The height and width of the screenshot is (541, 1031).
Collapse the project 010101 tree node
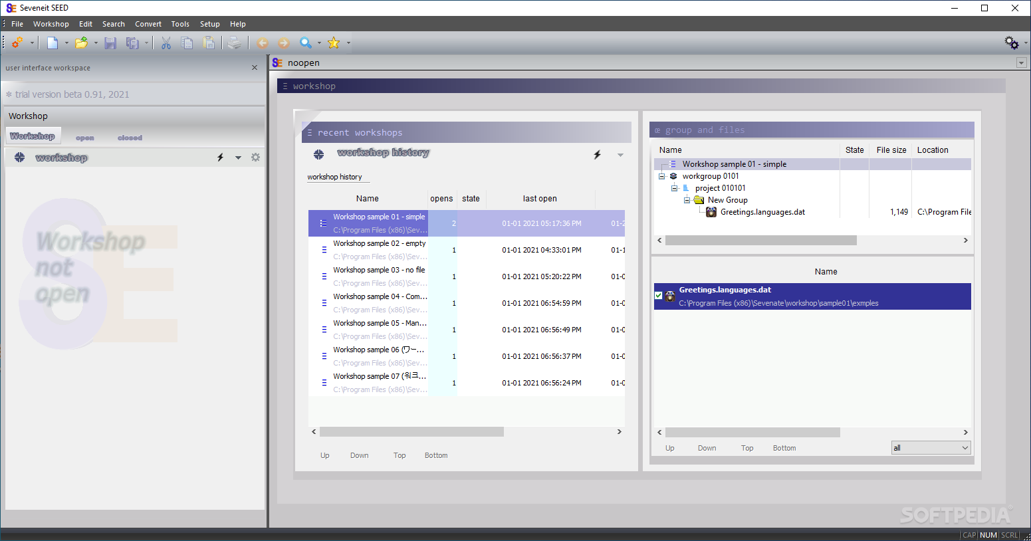click(674, 188)
